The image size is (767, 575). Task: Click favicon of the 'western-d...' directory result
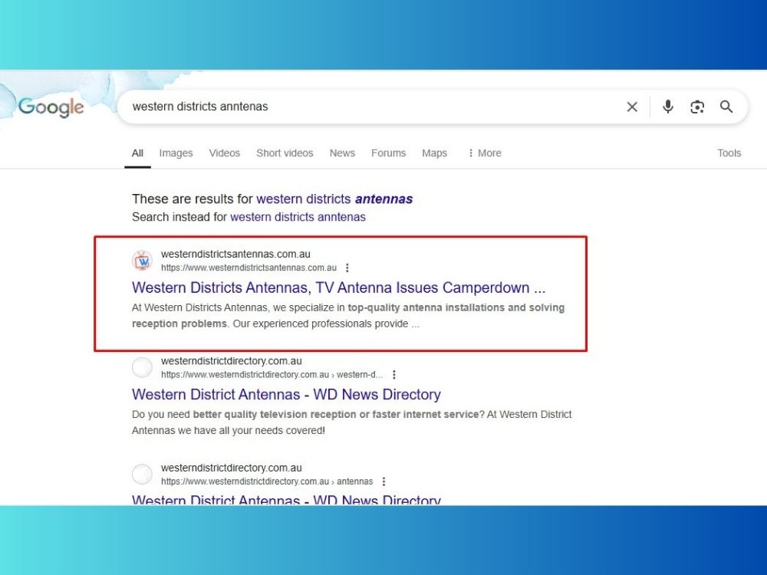pos(143,367)
